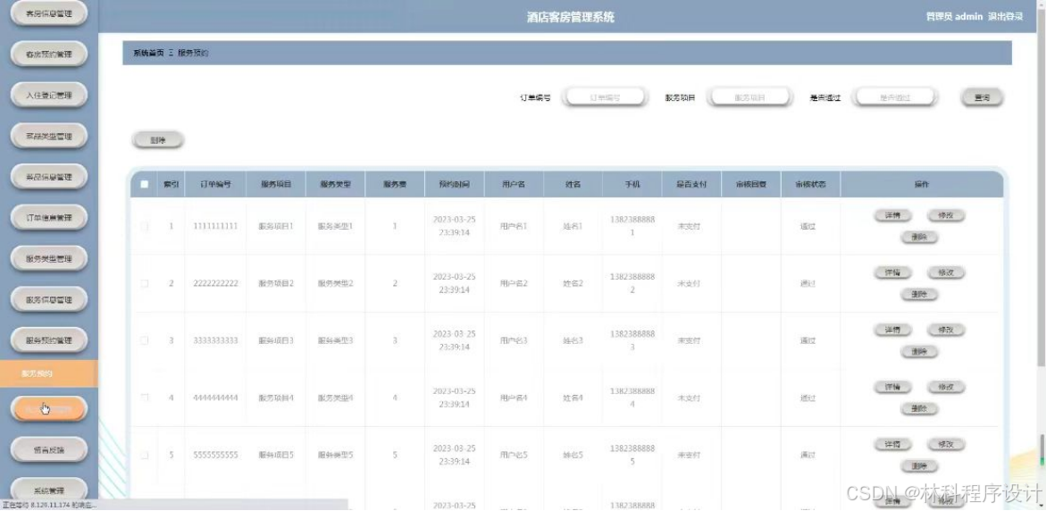This screenshot has height=511, width=1046.
Task: Click the 订单编号 search input field
Action: pyautogui.click(x=605, y=97)
